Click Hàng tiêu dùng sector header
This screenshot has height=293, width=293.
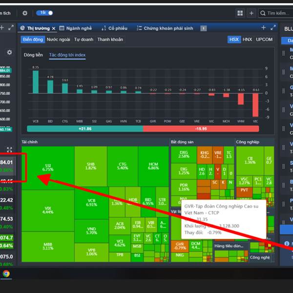(229, 246)
